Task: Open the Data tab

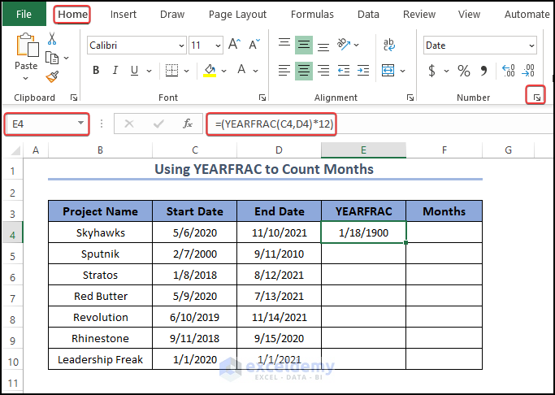Action: coord(368,14)
